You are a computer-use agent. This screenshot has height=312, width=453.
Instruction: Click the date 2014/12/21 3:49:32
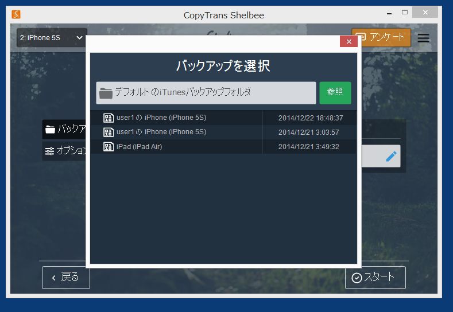coord(308,147)
